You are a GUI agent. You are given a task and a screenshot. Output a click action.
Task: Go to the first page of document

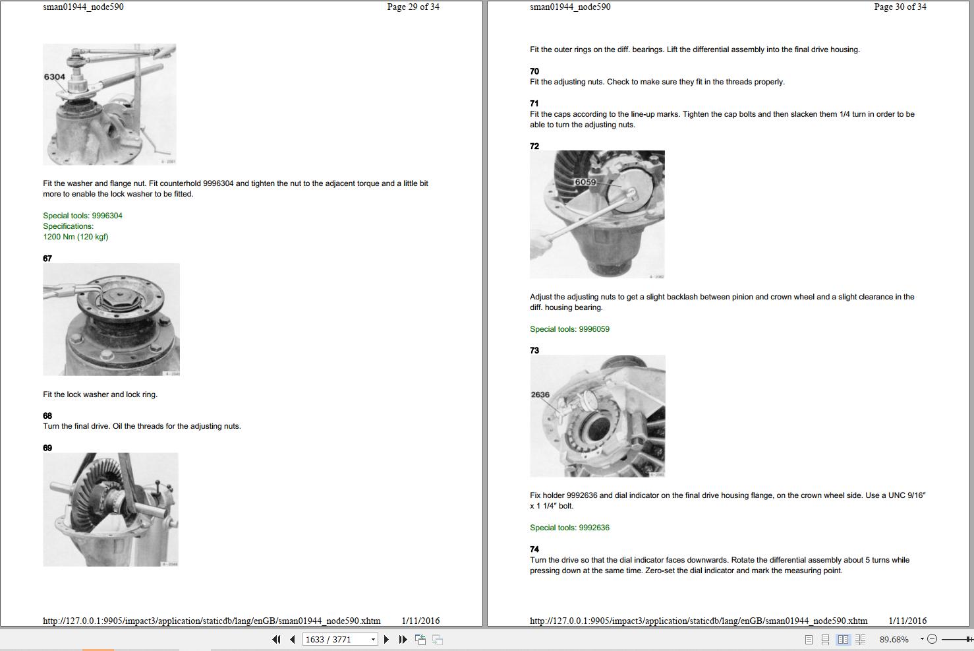(276, 639)
